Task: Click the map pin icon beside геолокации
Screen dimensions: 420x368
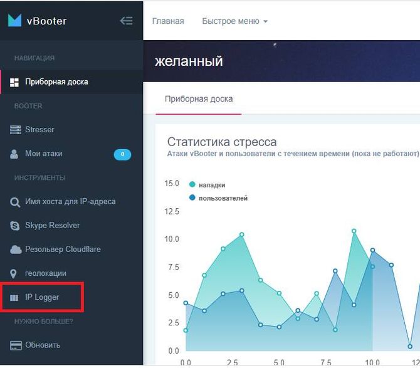Action: [x=13, y=273]
